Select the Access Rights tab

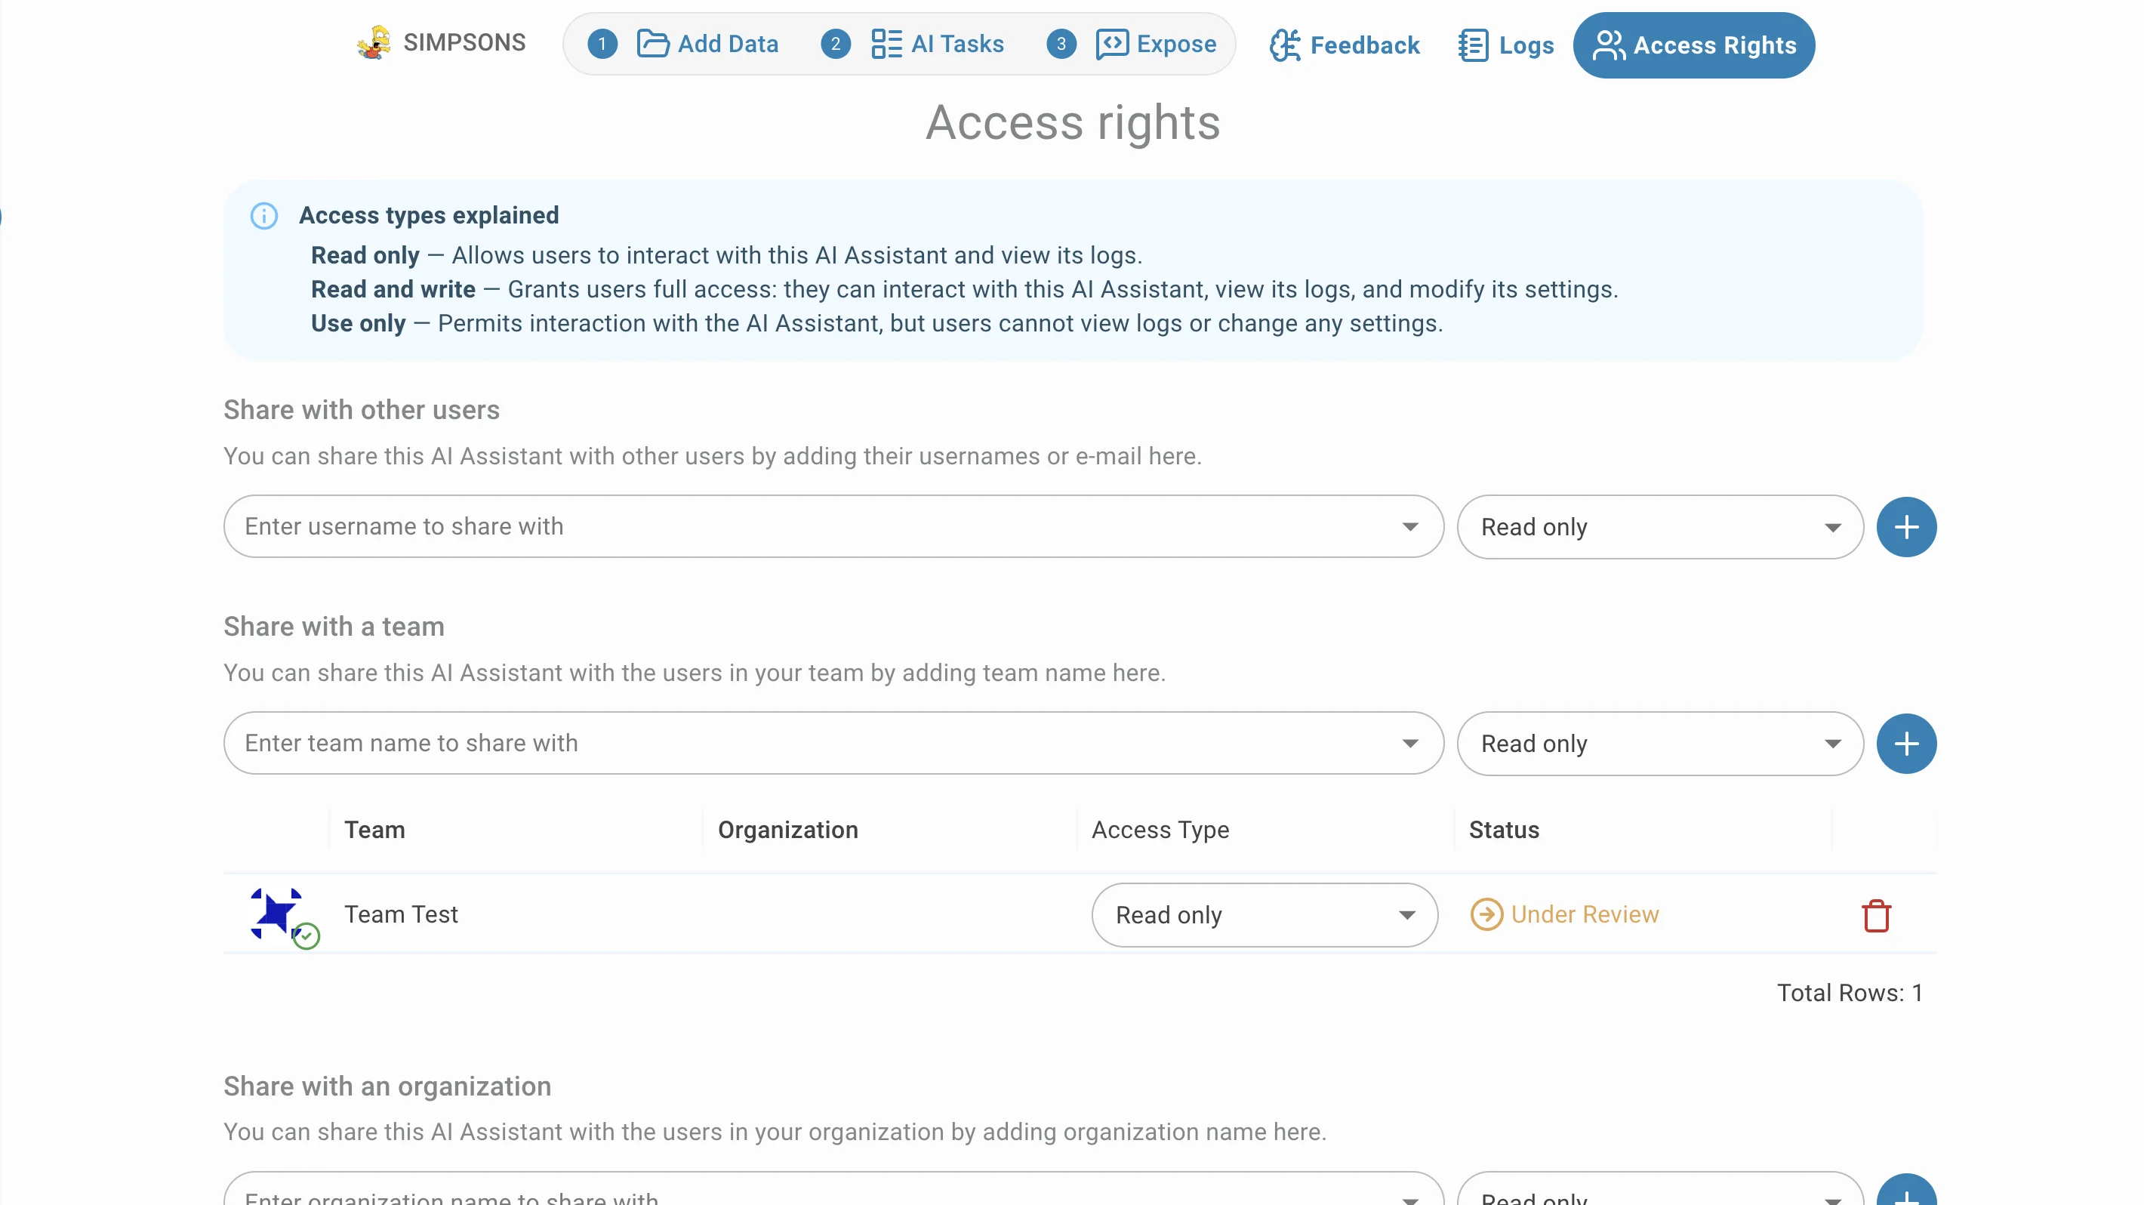[x=1694, y=45]
